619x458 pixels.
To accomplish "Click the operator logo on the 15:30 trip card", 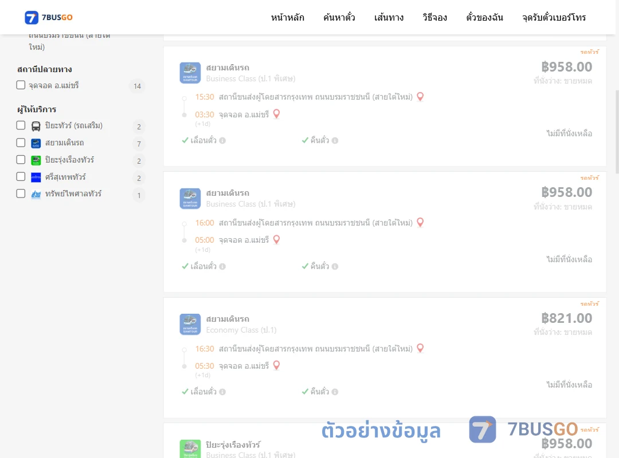I will [190, 73].
